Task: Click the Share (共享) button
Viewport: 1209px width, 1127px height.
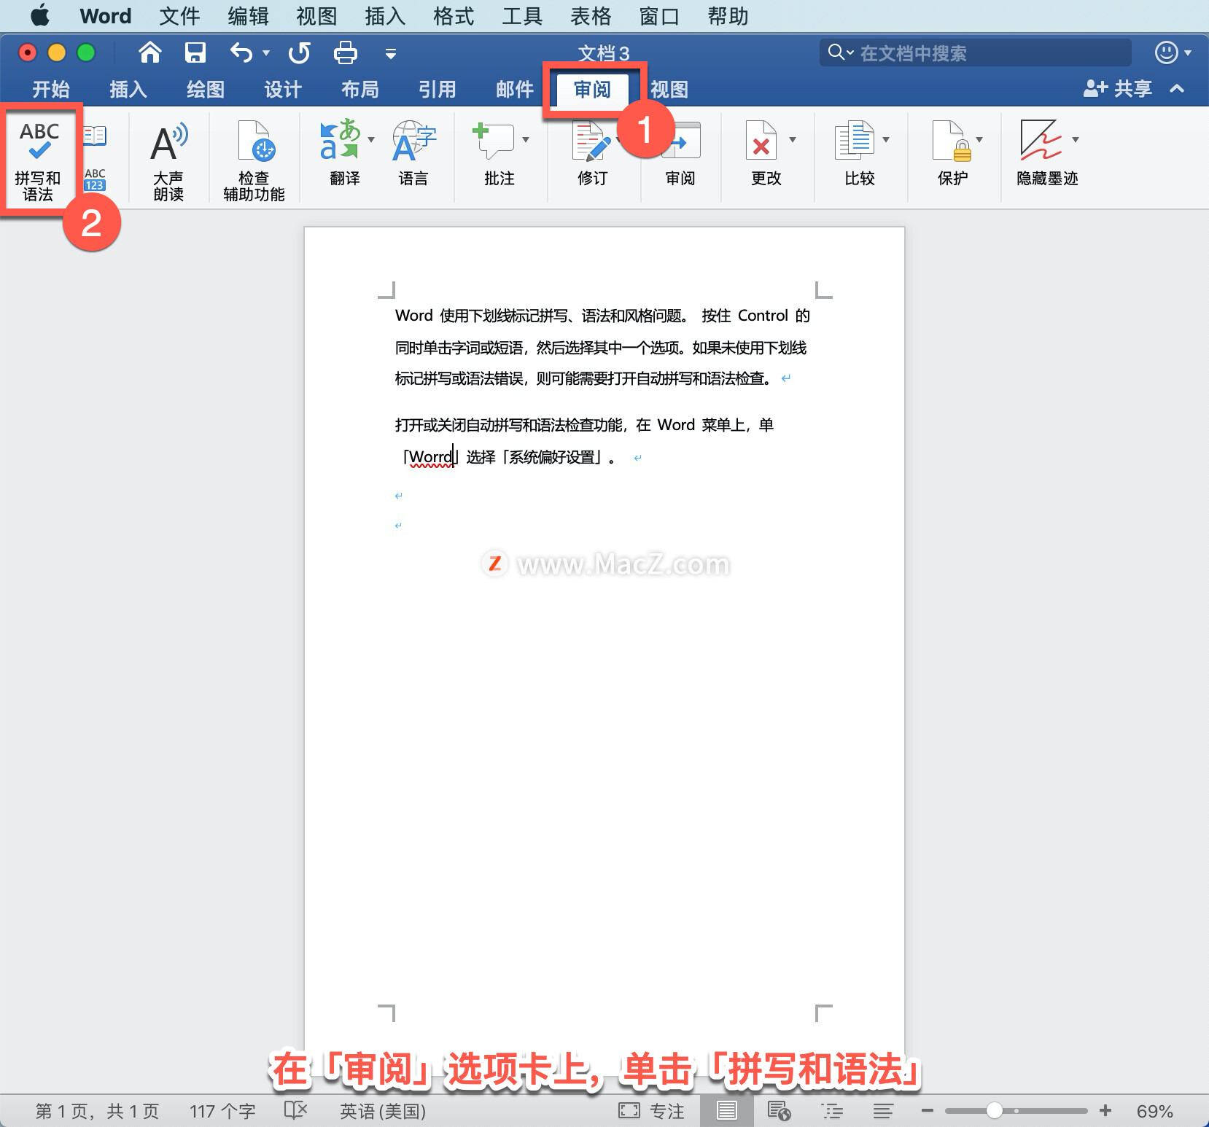Action: (x=1117, y=89)
